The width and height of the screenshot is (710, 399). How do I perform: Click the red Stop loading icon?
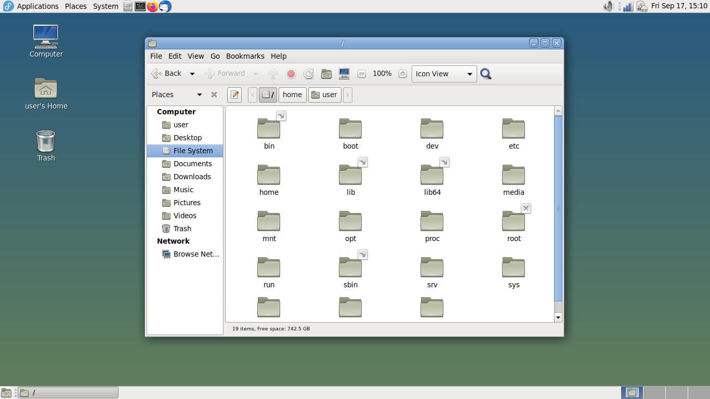[x=291, y=74]
